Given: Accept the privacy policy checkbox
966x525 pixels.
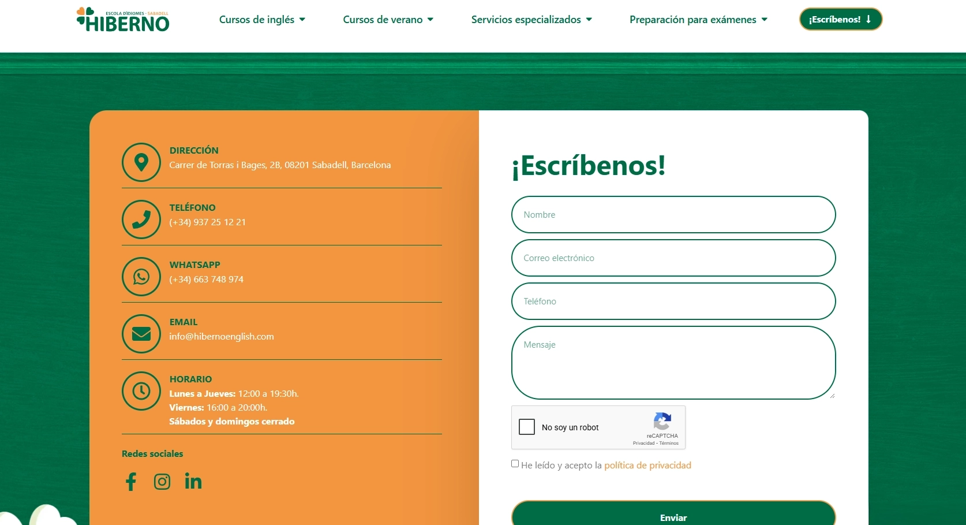Looking at the screenshot, I should point(515,464).
